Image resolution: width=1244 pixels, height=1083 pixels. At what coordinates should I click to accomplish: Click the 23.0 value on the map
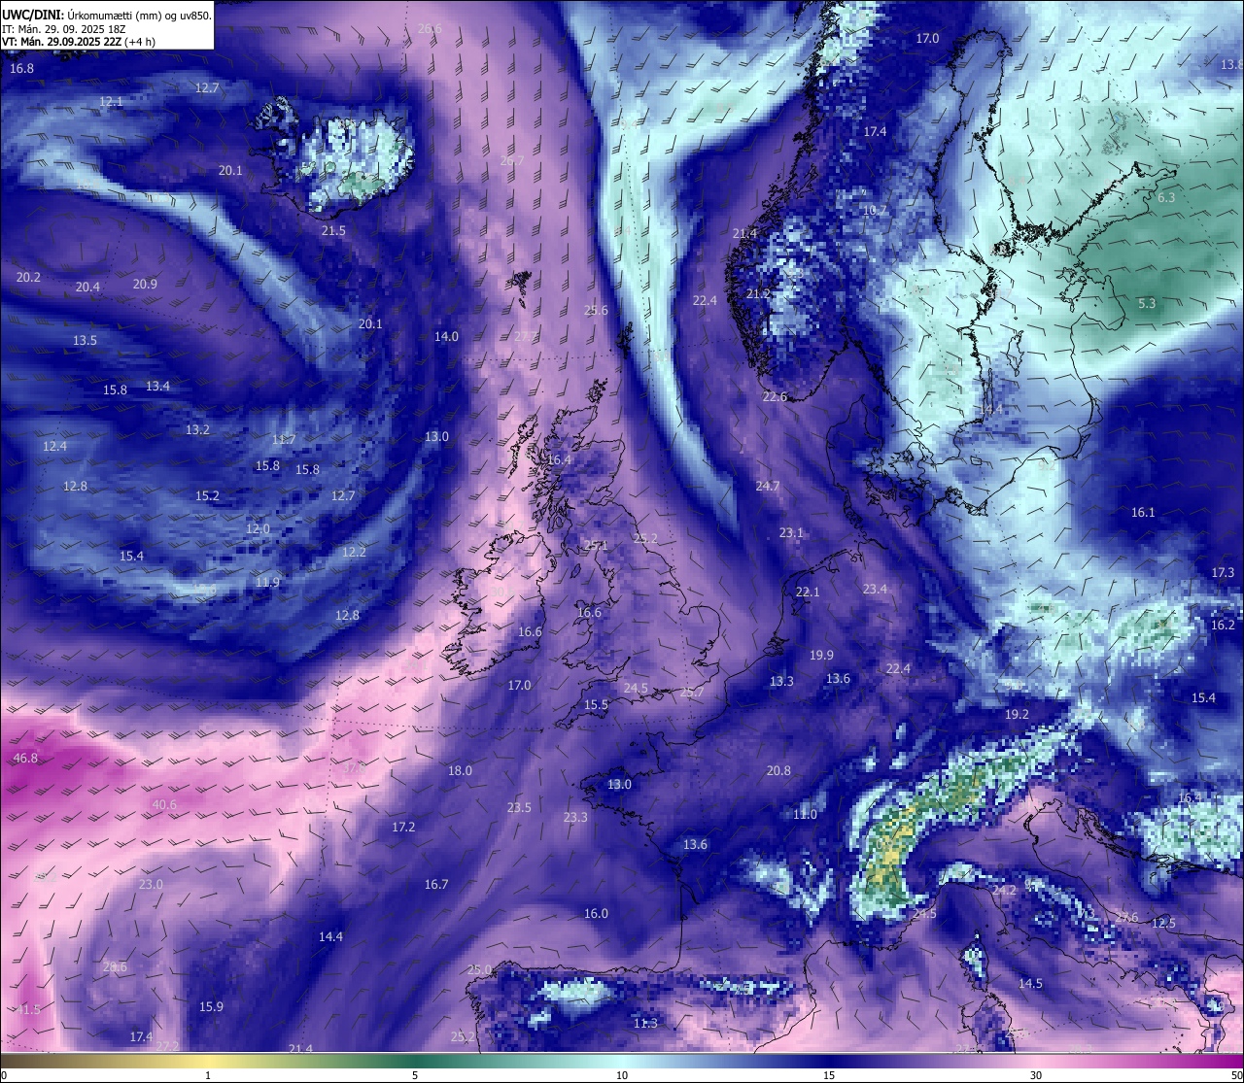[x=151, y=884]
